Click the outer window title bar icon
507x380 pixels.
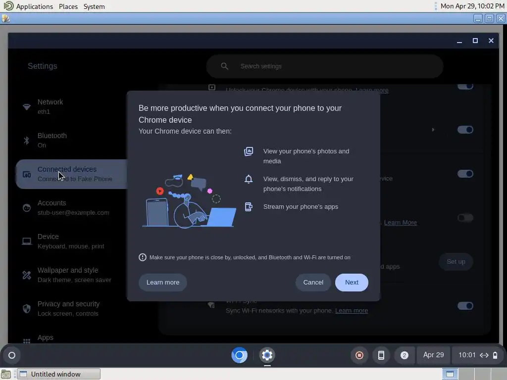tap(6, 19)
